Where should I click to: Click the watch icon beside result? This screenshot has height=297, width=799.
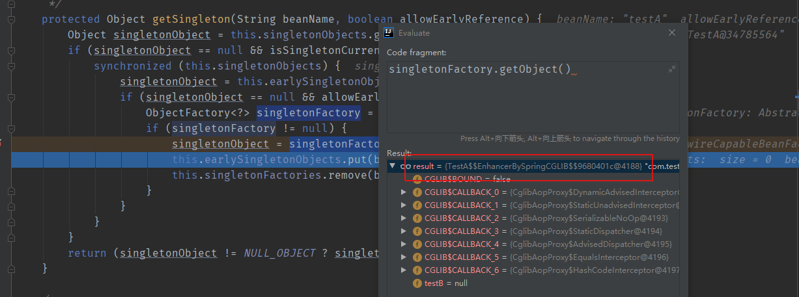pyautogui.click(x=405, y=166)
